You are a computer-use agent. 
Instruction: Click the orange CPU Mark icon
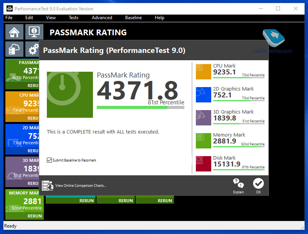tap(204, 72)
